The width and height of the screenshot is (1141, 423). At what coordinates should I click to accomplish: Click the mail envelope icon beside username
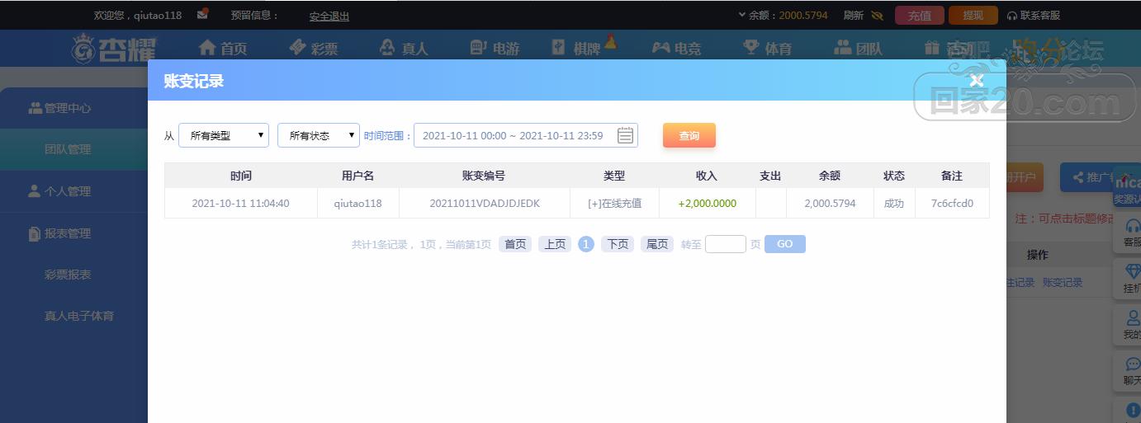click(x=202, y=14)
